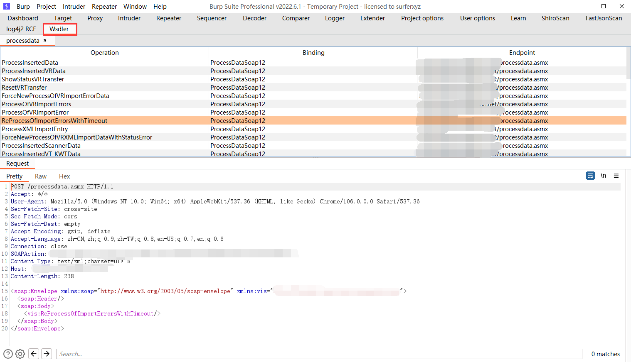The height and width of the screenshot is (362, 631).
Task: Switch to the Proxy tab
Action: point(95,18)
